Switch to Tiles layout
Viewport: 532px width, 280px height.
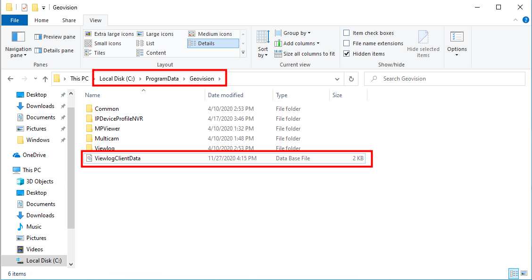coord(95,53)
